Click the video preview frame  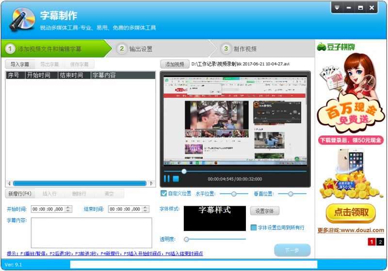click(235, 120)
